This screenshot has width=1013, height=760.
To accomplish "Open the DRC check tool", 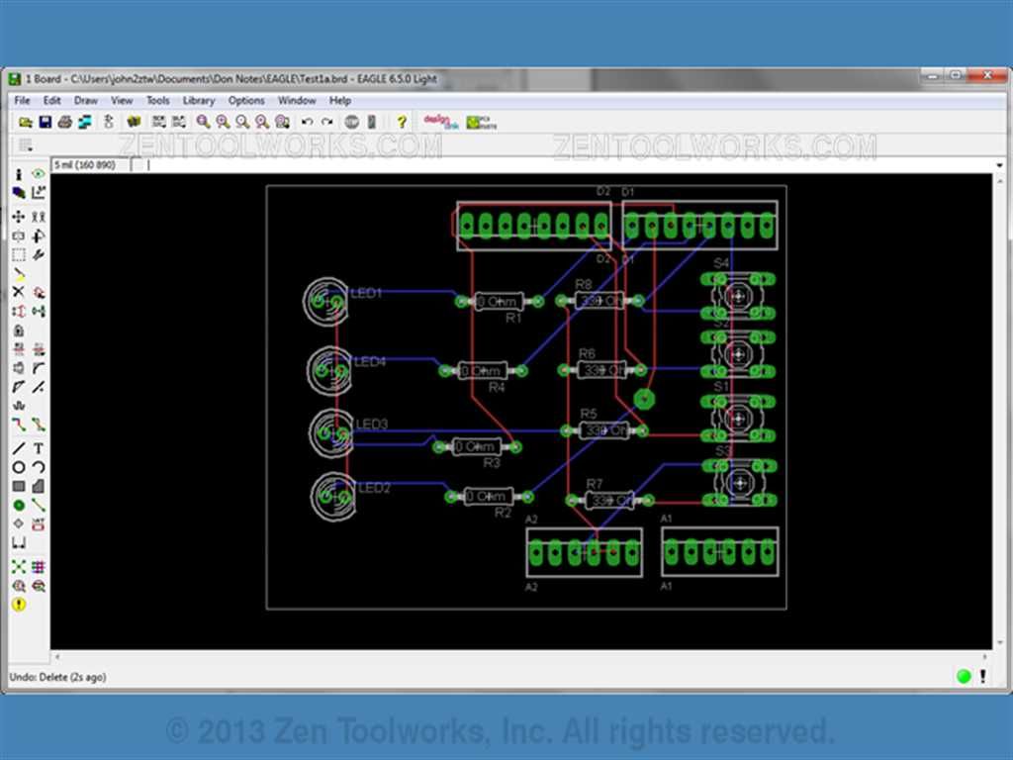I will pos(39,586).
